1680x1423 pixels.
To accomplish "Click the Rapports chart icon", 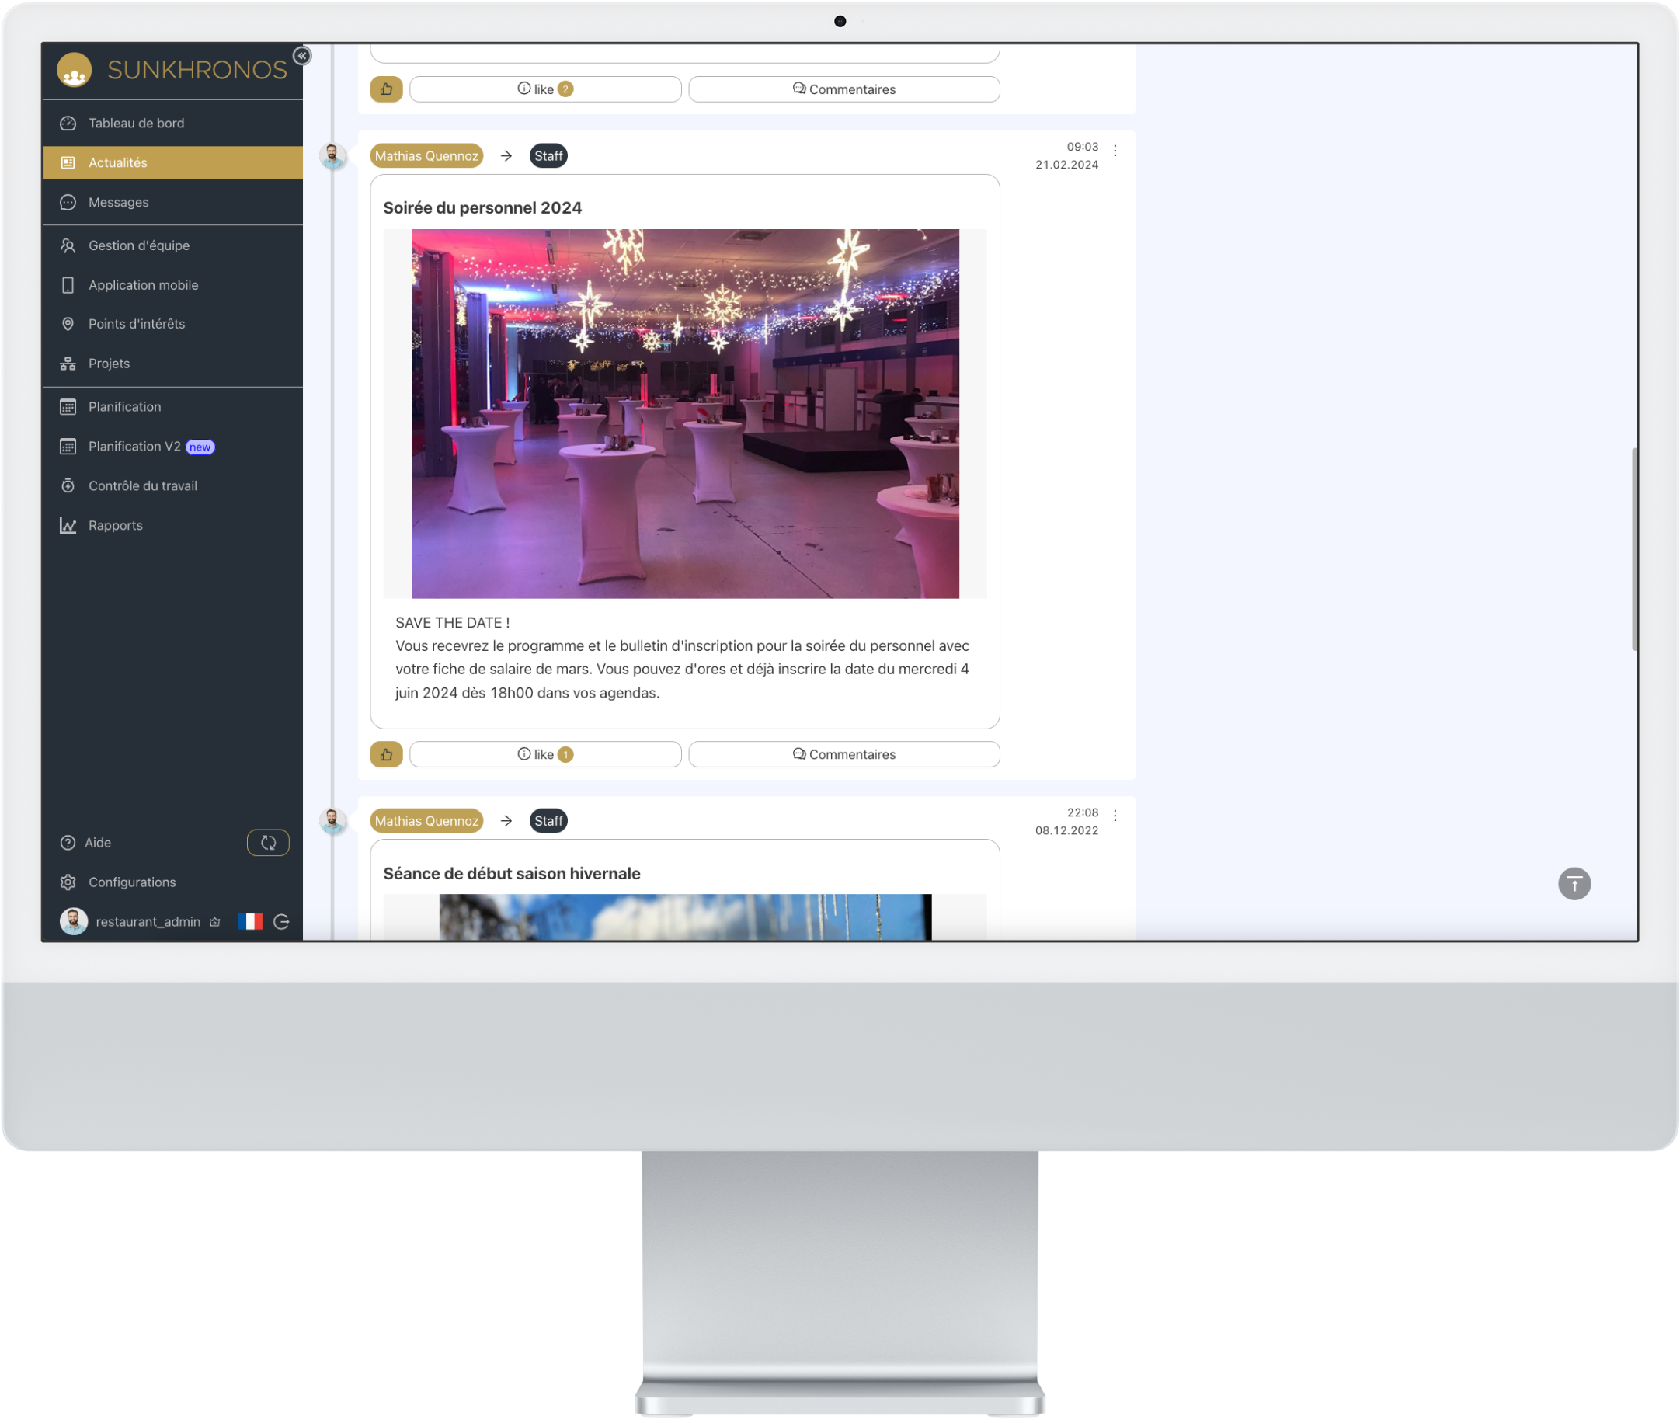I will coord(68,526).
